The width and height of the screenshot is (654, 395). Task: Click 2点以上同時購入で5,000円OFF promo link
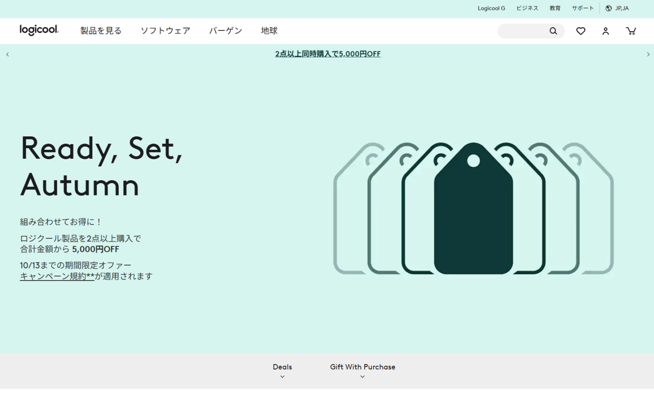point(328,54)
